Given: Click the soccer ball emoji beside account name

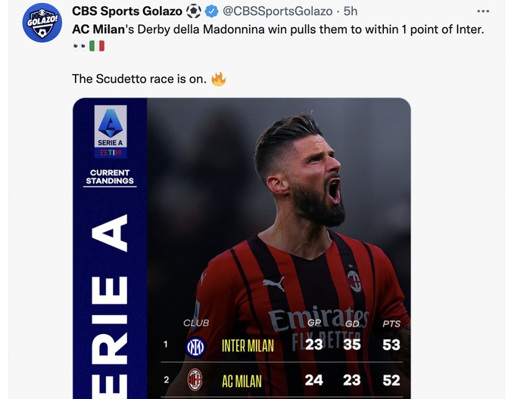Looking at the screenshot, I should pos(194,11).
